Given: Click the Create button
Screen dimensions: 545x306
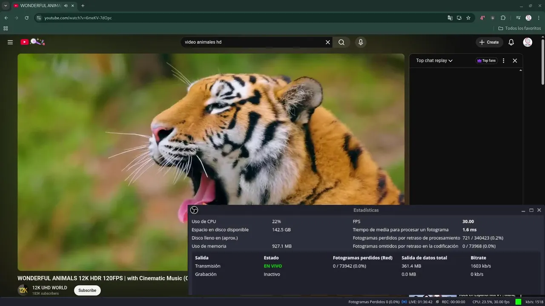Looking at the screenshot, I should tap(489, 42).
